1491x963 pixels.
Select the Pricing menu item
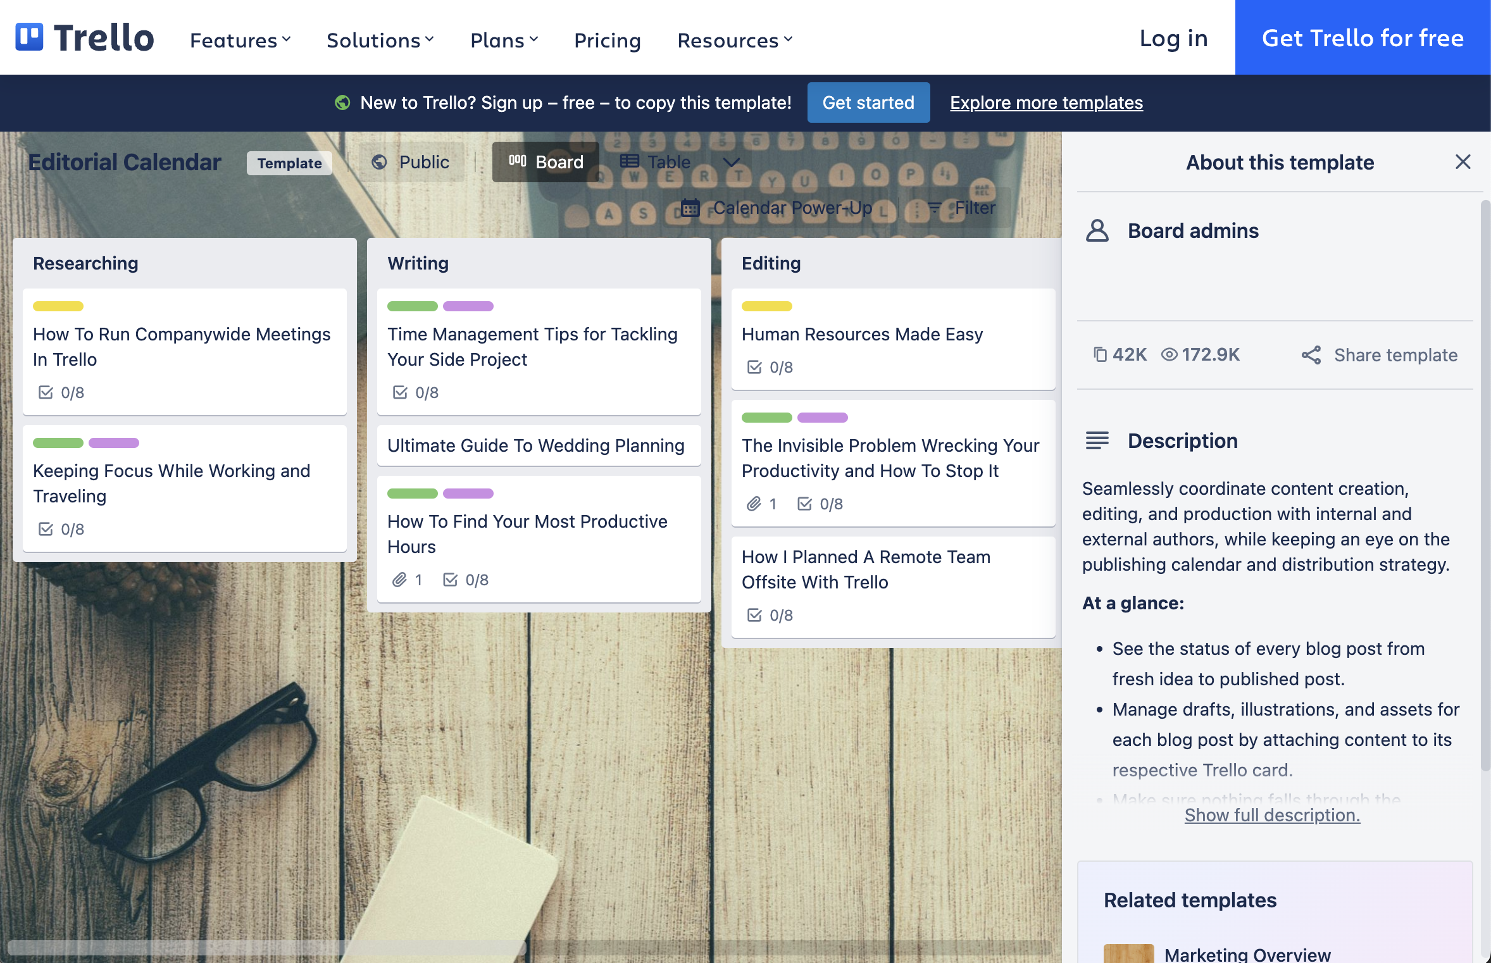tap(606, 38)
